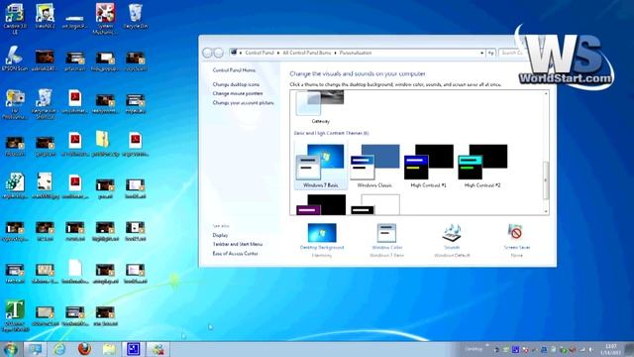Apply the High Contrast #1 theme
This screenshot has height=357, width=634.
pyautogui.click(x=429, y=166)
